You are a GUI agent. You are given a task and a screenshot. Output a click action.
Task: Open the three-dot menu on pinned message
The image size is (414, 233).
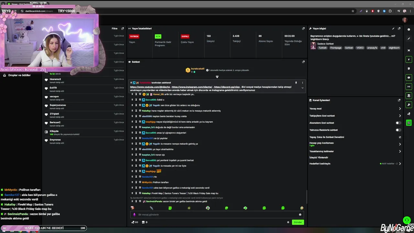[302, 83]
